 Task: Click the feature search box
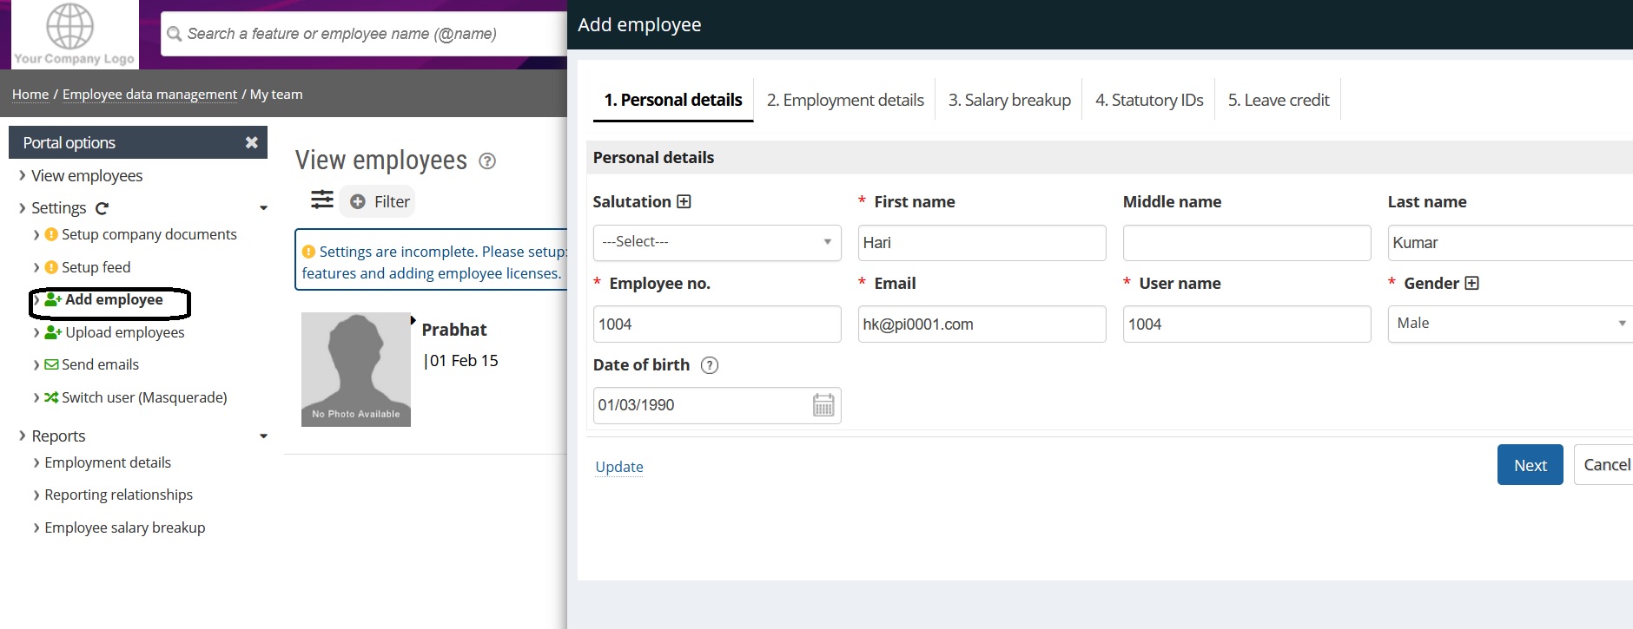(x=365, y=34)
